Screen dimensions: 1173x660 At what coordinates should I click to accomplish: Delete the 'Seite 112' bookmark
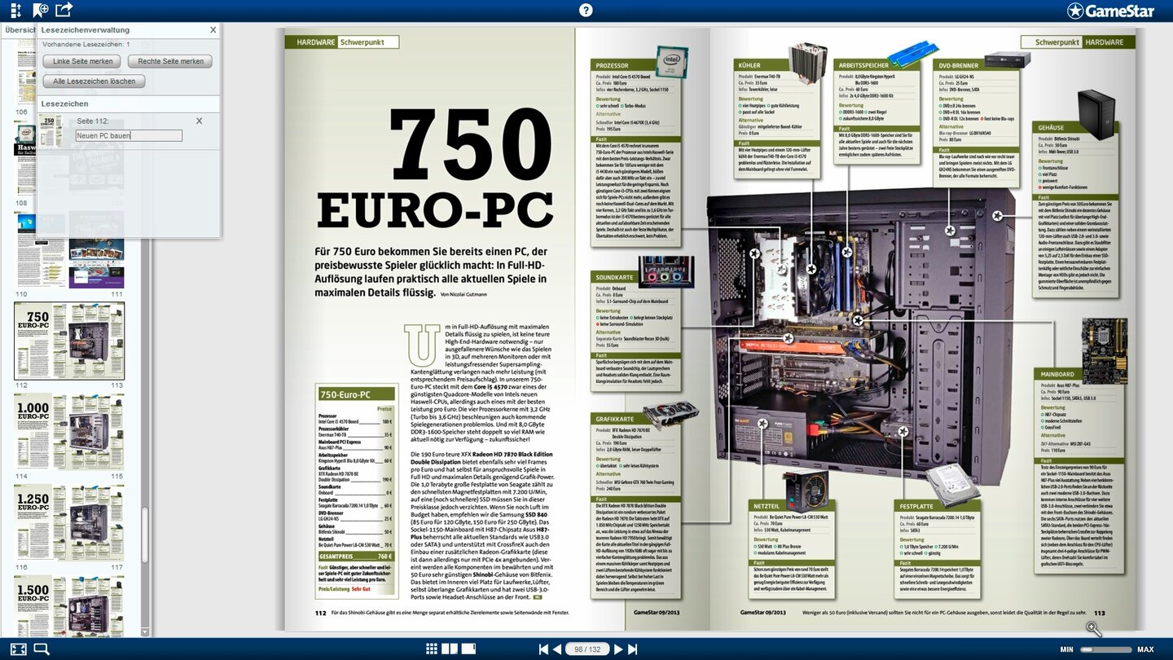tap(199, 121)
